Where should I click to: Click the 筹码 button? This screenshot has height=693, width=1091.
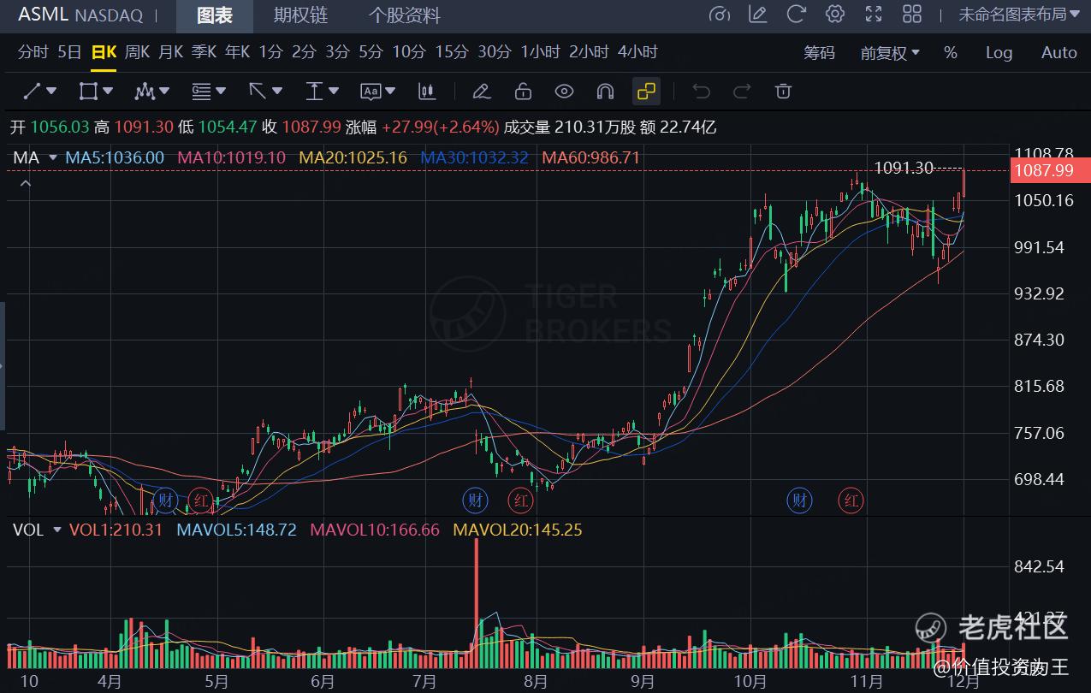click(819, 52)
